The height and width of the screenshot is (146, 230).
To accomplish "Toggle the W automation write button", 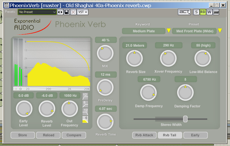I will [209, 12].
